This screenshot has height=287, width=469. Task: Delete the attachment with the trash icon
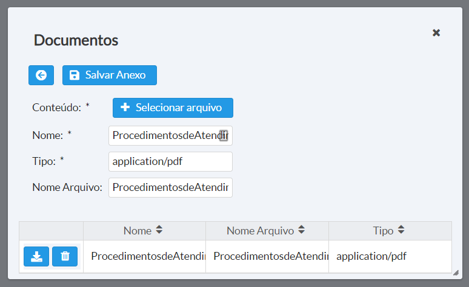click(x=65, y=256)
